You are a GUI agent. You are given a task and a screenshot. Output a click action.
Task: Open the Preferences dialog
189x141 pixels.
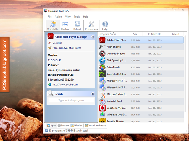click(91, 26)
